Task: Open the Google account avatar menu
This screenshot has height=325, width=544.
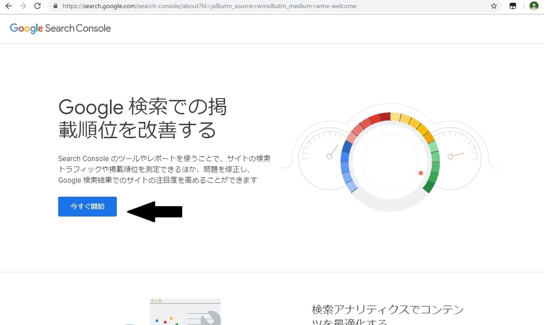Action: (x=533, y=6)
